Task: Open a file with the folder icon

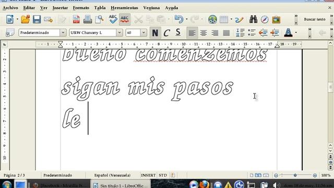Action: click(25, 19)
